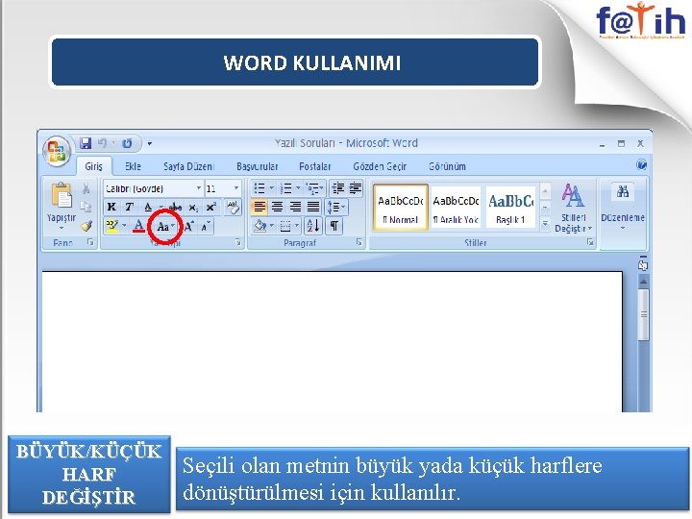The height and width of the screenshot is (519, 692).
Task: Switch to the Giriş tab
Action: tap(93, 166)
